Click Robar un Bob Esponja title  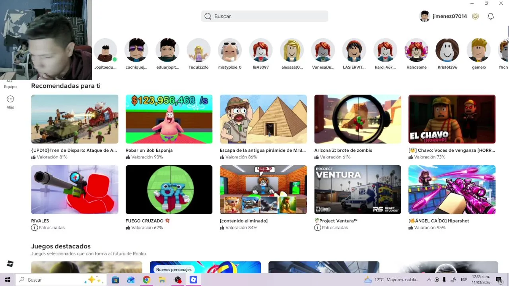point(149,150)
